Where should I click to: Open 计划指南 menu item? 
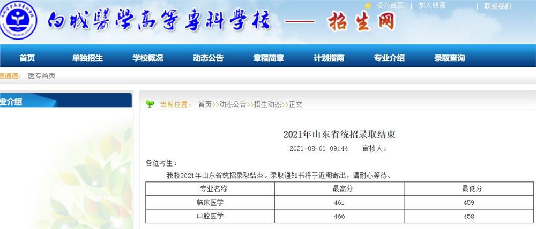(x=329, y=58)
